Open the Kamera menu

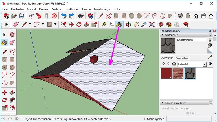click(43, 9)
